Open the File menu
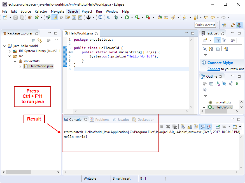The height and width of the screenshot is (183, 245). coord(5,11)
